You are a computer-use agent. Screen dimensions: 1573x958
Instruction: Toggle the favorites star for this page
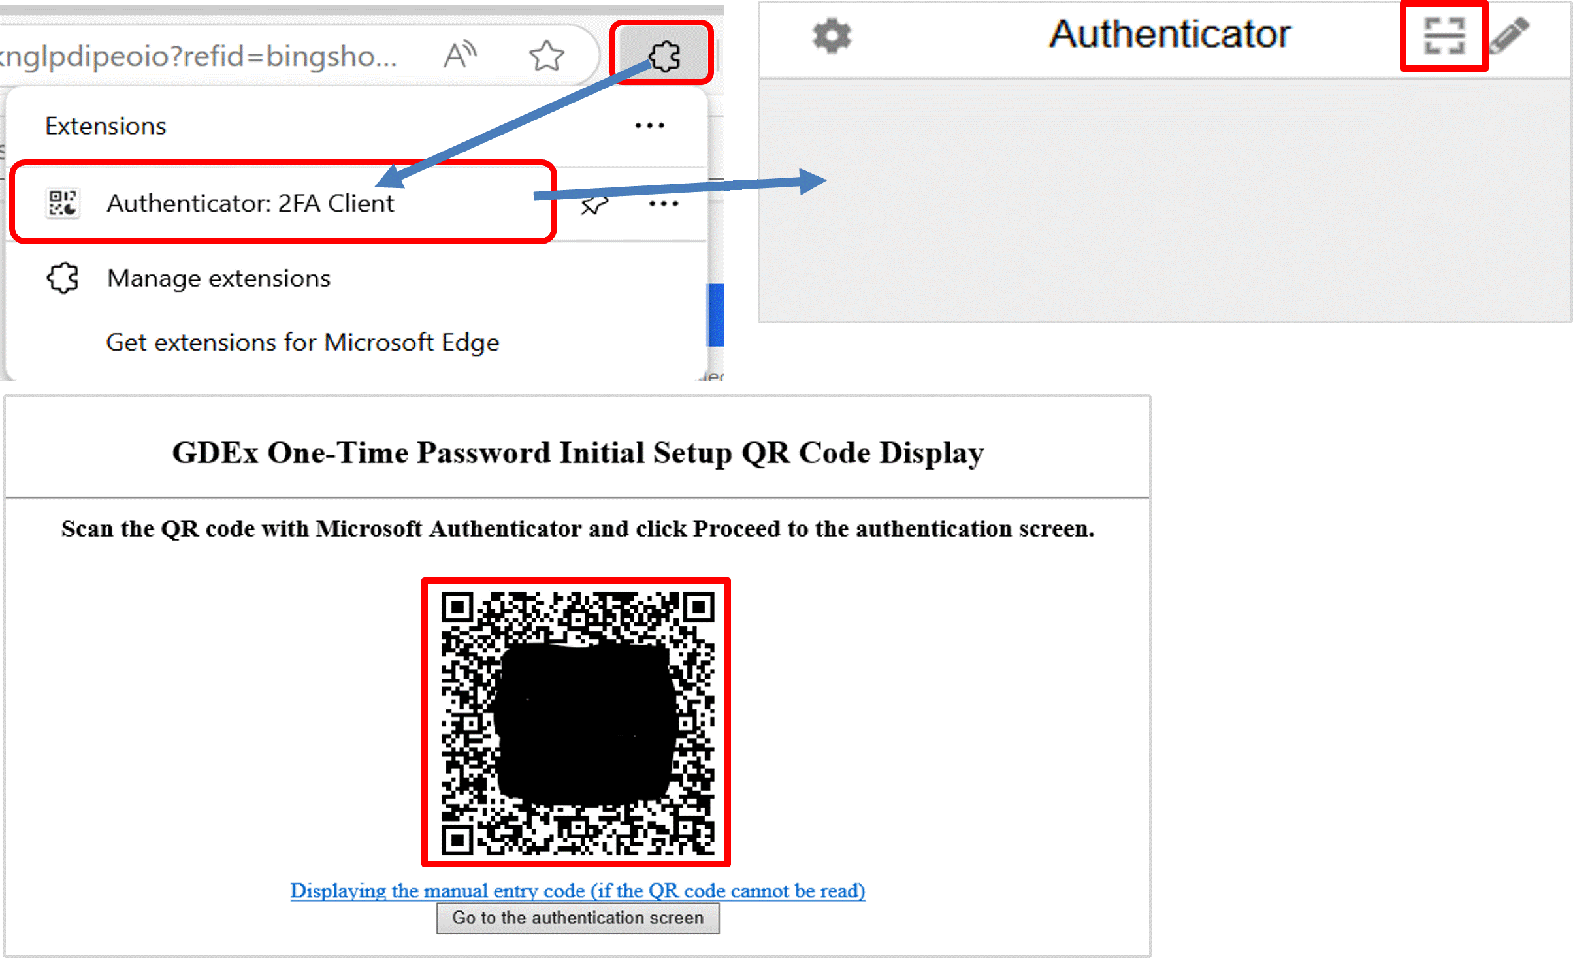547,56
